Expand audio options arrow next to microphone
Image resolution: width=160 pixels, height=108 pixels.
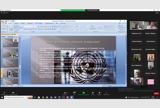(7, 93)
